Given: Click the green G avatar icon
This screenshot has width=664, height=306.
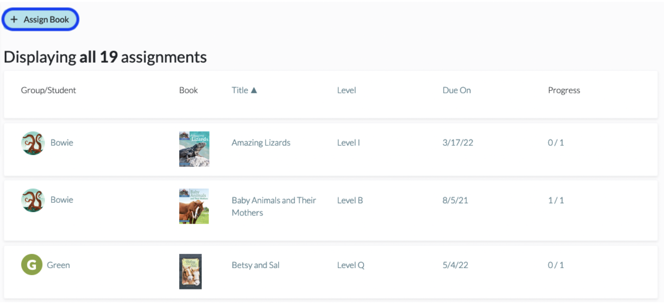Looking at the screenshot, I should [x=32, y=265].
